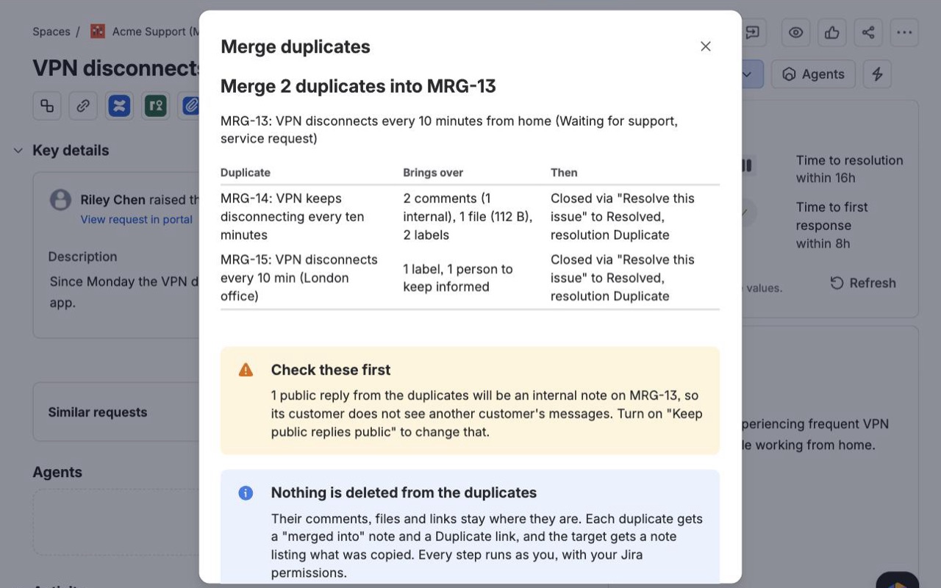Click the feedback speech-bubble icon in the header

point(754,32)
